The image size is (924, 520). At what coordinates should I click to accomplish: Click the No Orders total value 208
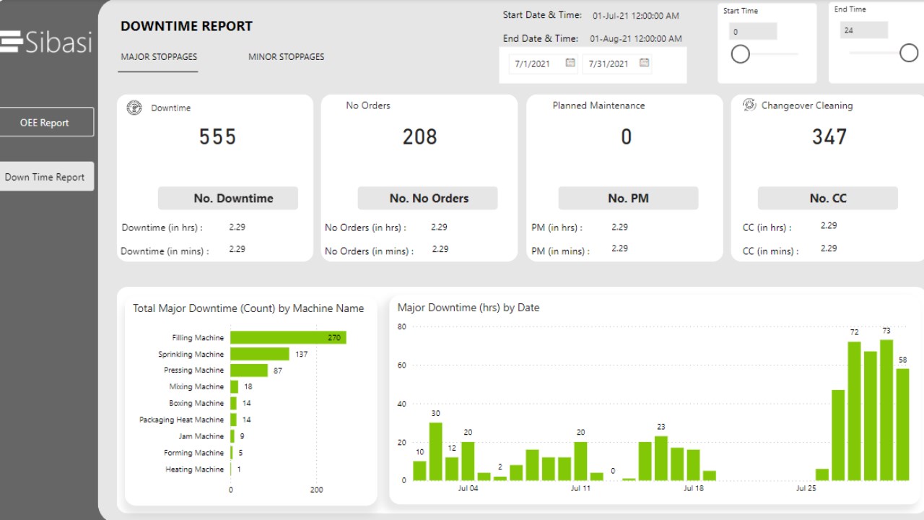(420, 136)
